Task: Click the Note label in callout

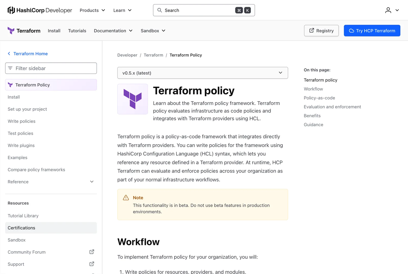Action: (138, 198)
